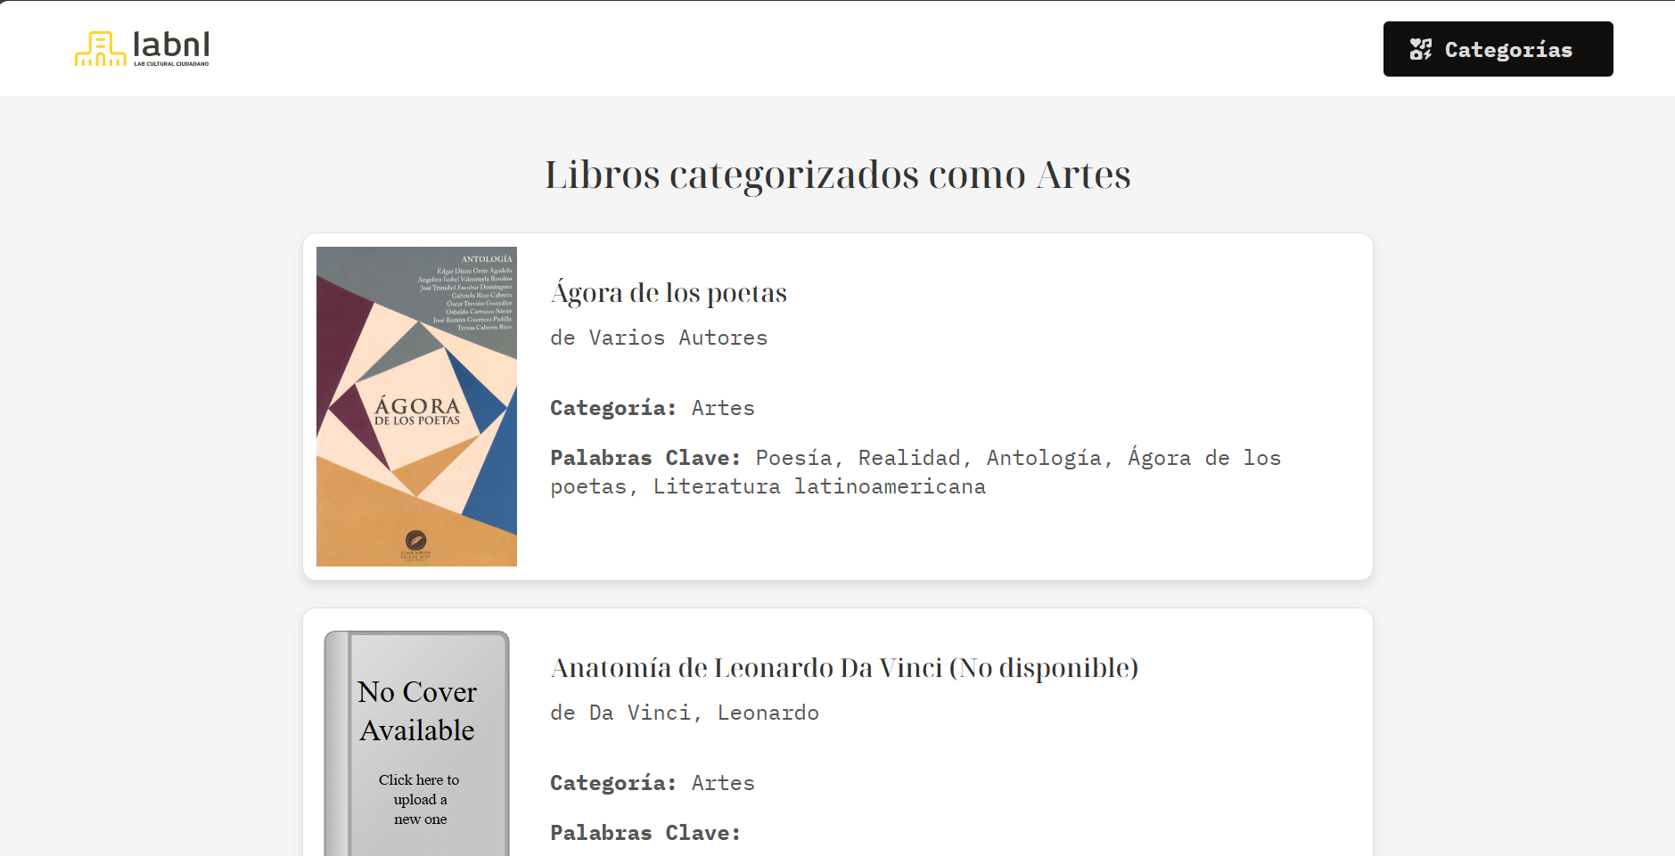Open the Categorías button
The height and width of the screenshot is (856, 1675).
click(1498, 49)
